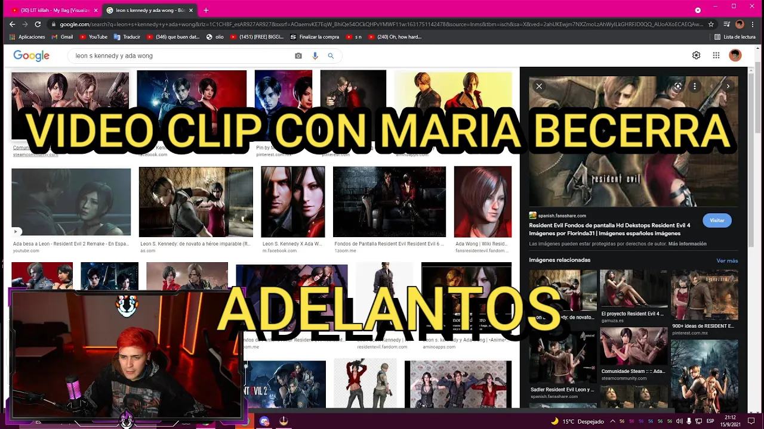Close the image preview panel

(x=539, y=86)
